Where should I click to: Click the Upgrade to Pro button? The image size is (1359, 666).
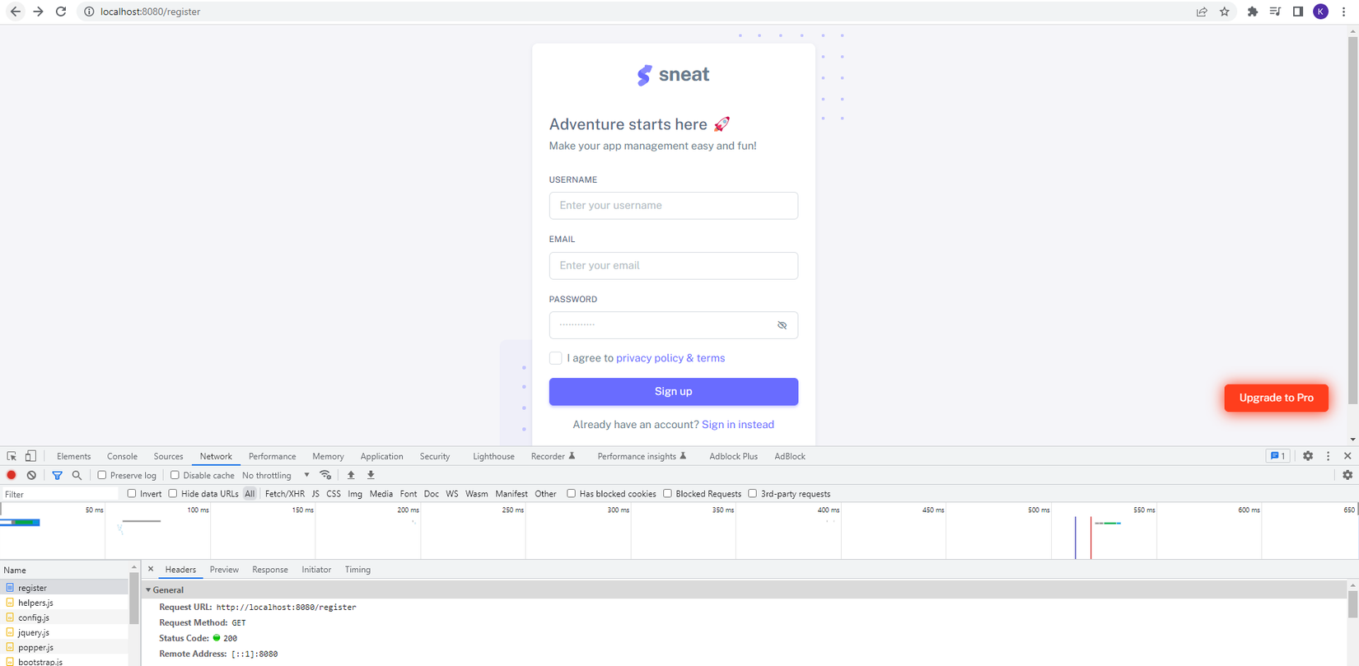click(x=1277, y=398)
